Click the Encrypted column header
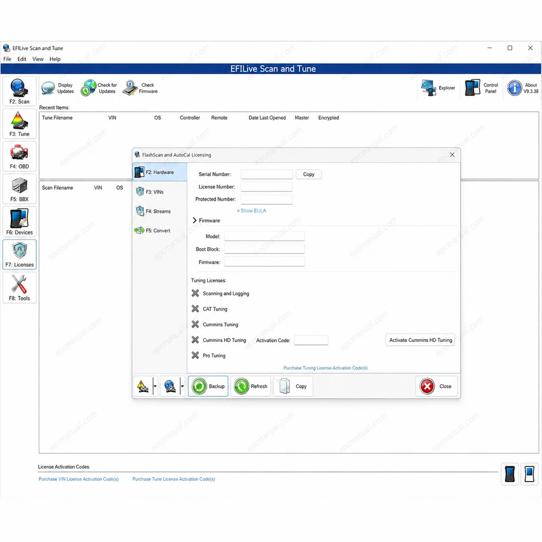The width and height of the screenshot is (542, 542). click(328, 118)
